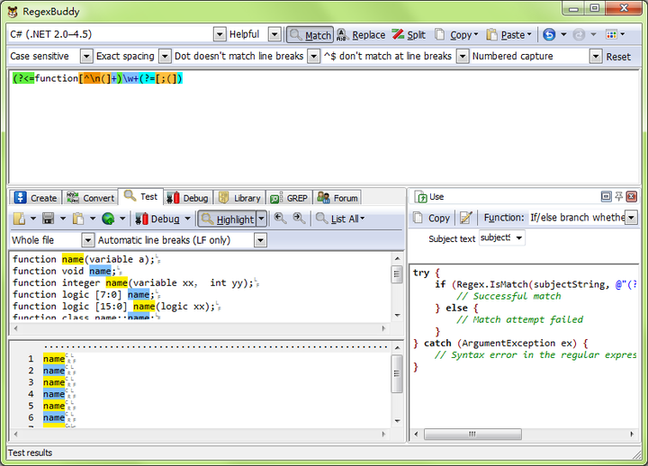The height and width of the screenshot is (466, 648).
Task: Toggle the Highlight matches button
Action: point(228,219)
